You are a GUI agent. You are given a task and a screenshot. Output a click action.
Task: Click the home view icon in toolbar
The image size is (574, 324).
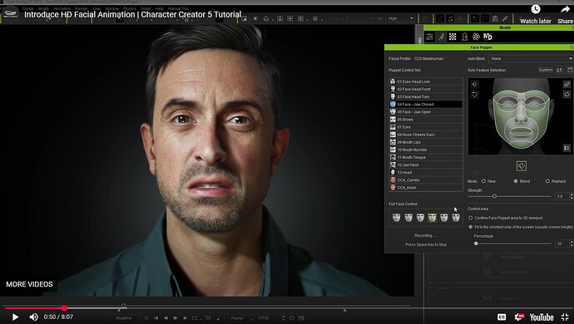(x=266, y=18)
